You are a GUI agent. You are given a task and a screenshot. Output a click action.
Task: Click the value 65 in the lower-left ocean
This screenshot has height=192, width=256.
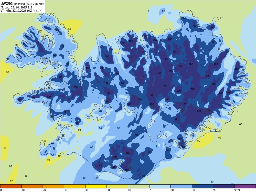pyautogui.click(x=27, y=176)
